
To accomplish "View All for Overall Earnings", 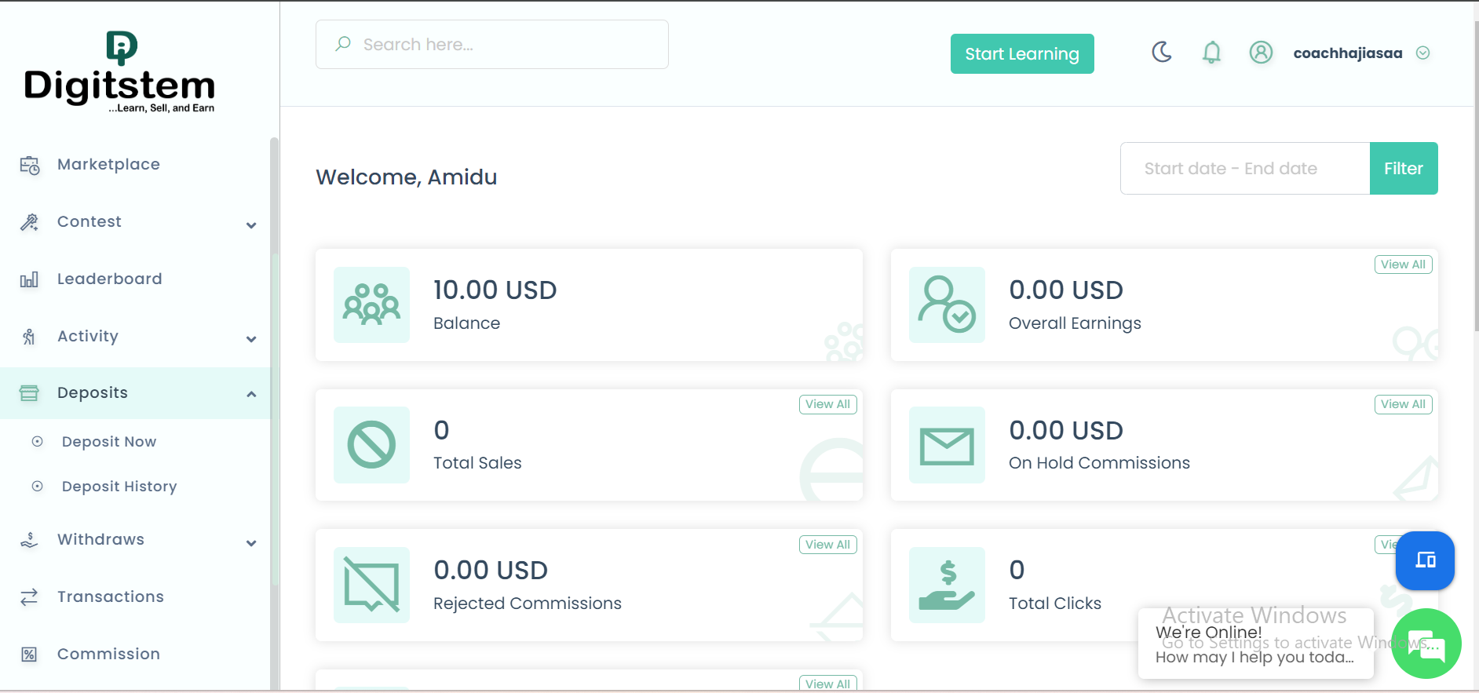I will coord(1403,264).
